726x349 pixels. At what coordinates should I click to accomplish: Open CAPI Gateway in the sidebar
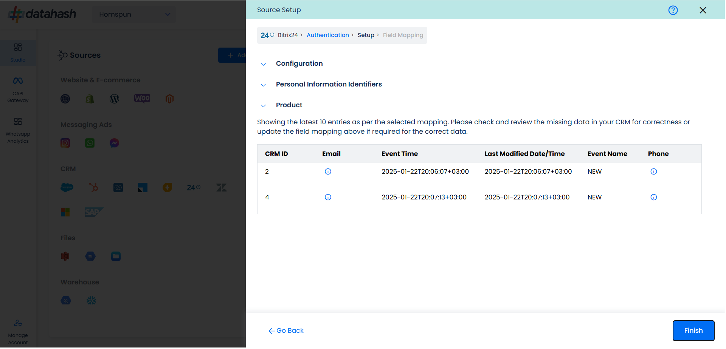[18, 90]
